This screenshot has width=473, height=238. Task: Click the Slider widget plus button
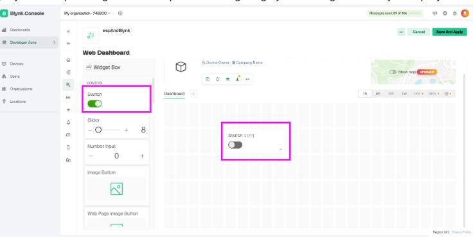127,130
